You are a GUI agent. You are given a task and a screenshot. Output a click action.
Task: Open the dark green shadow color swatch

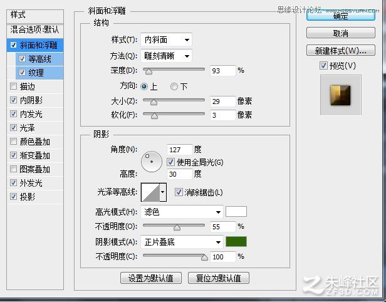click(236, 242)
